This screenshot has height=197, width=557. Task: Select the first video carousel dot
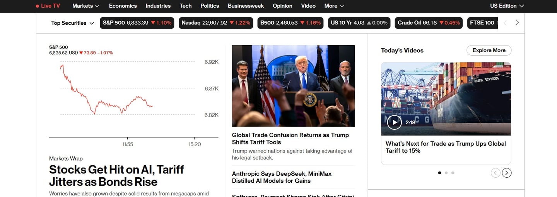439,173
